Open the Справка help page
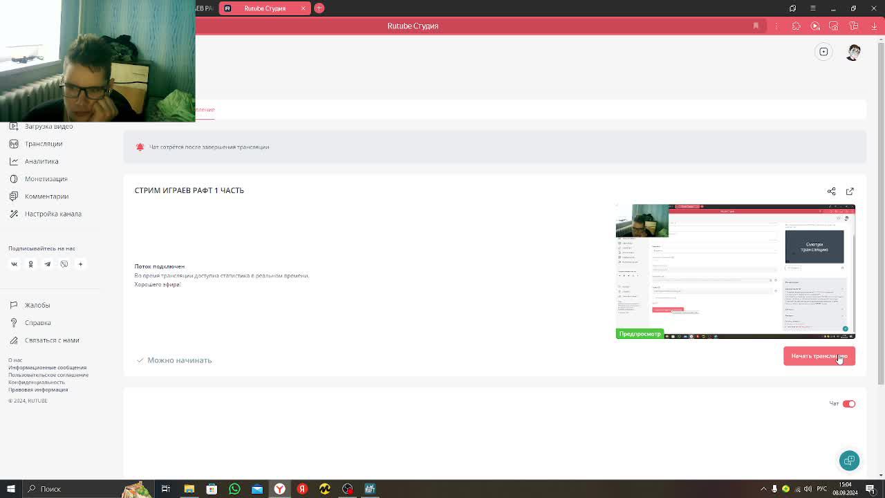 tap(30, 322)
